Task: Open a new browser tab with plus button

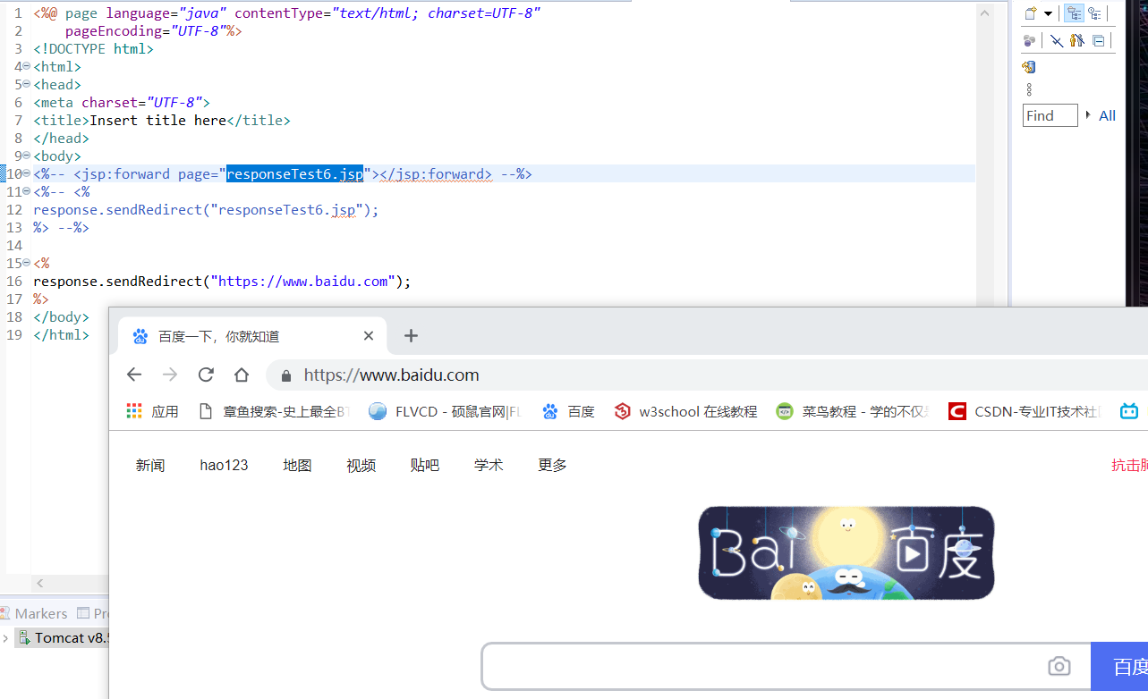Action: (x=411, y=336)
